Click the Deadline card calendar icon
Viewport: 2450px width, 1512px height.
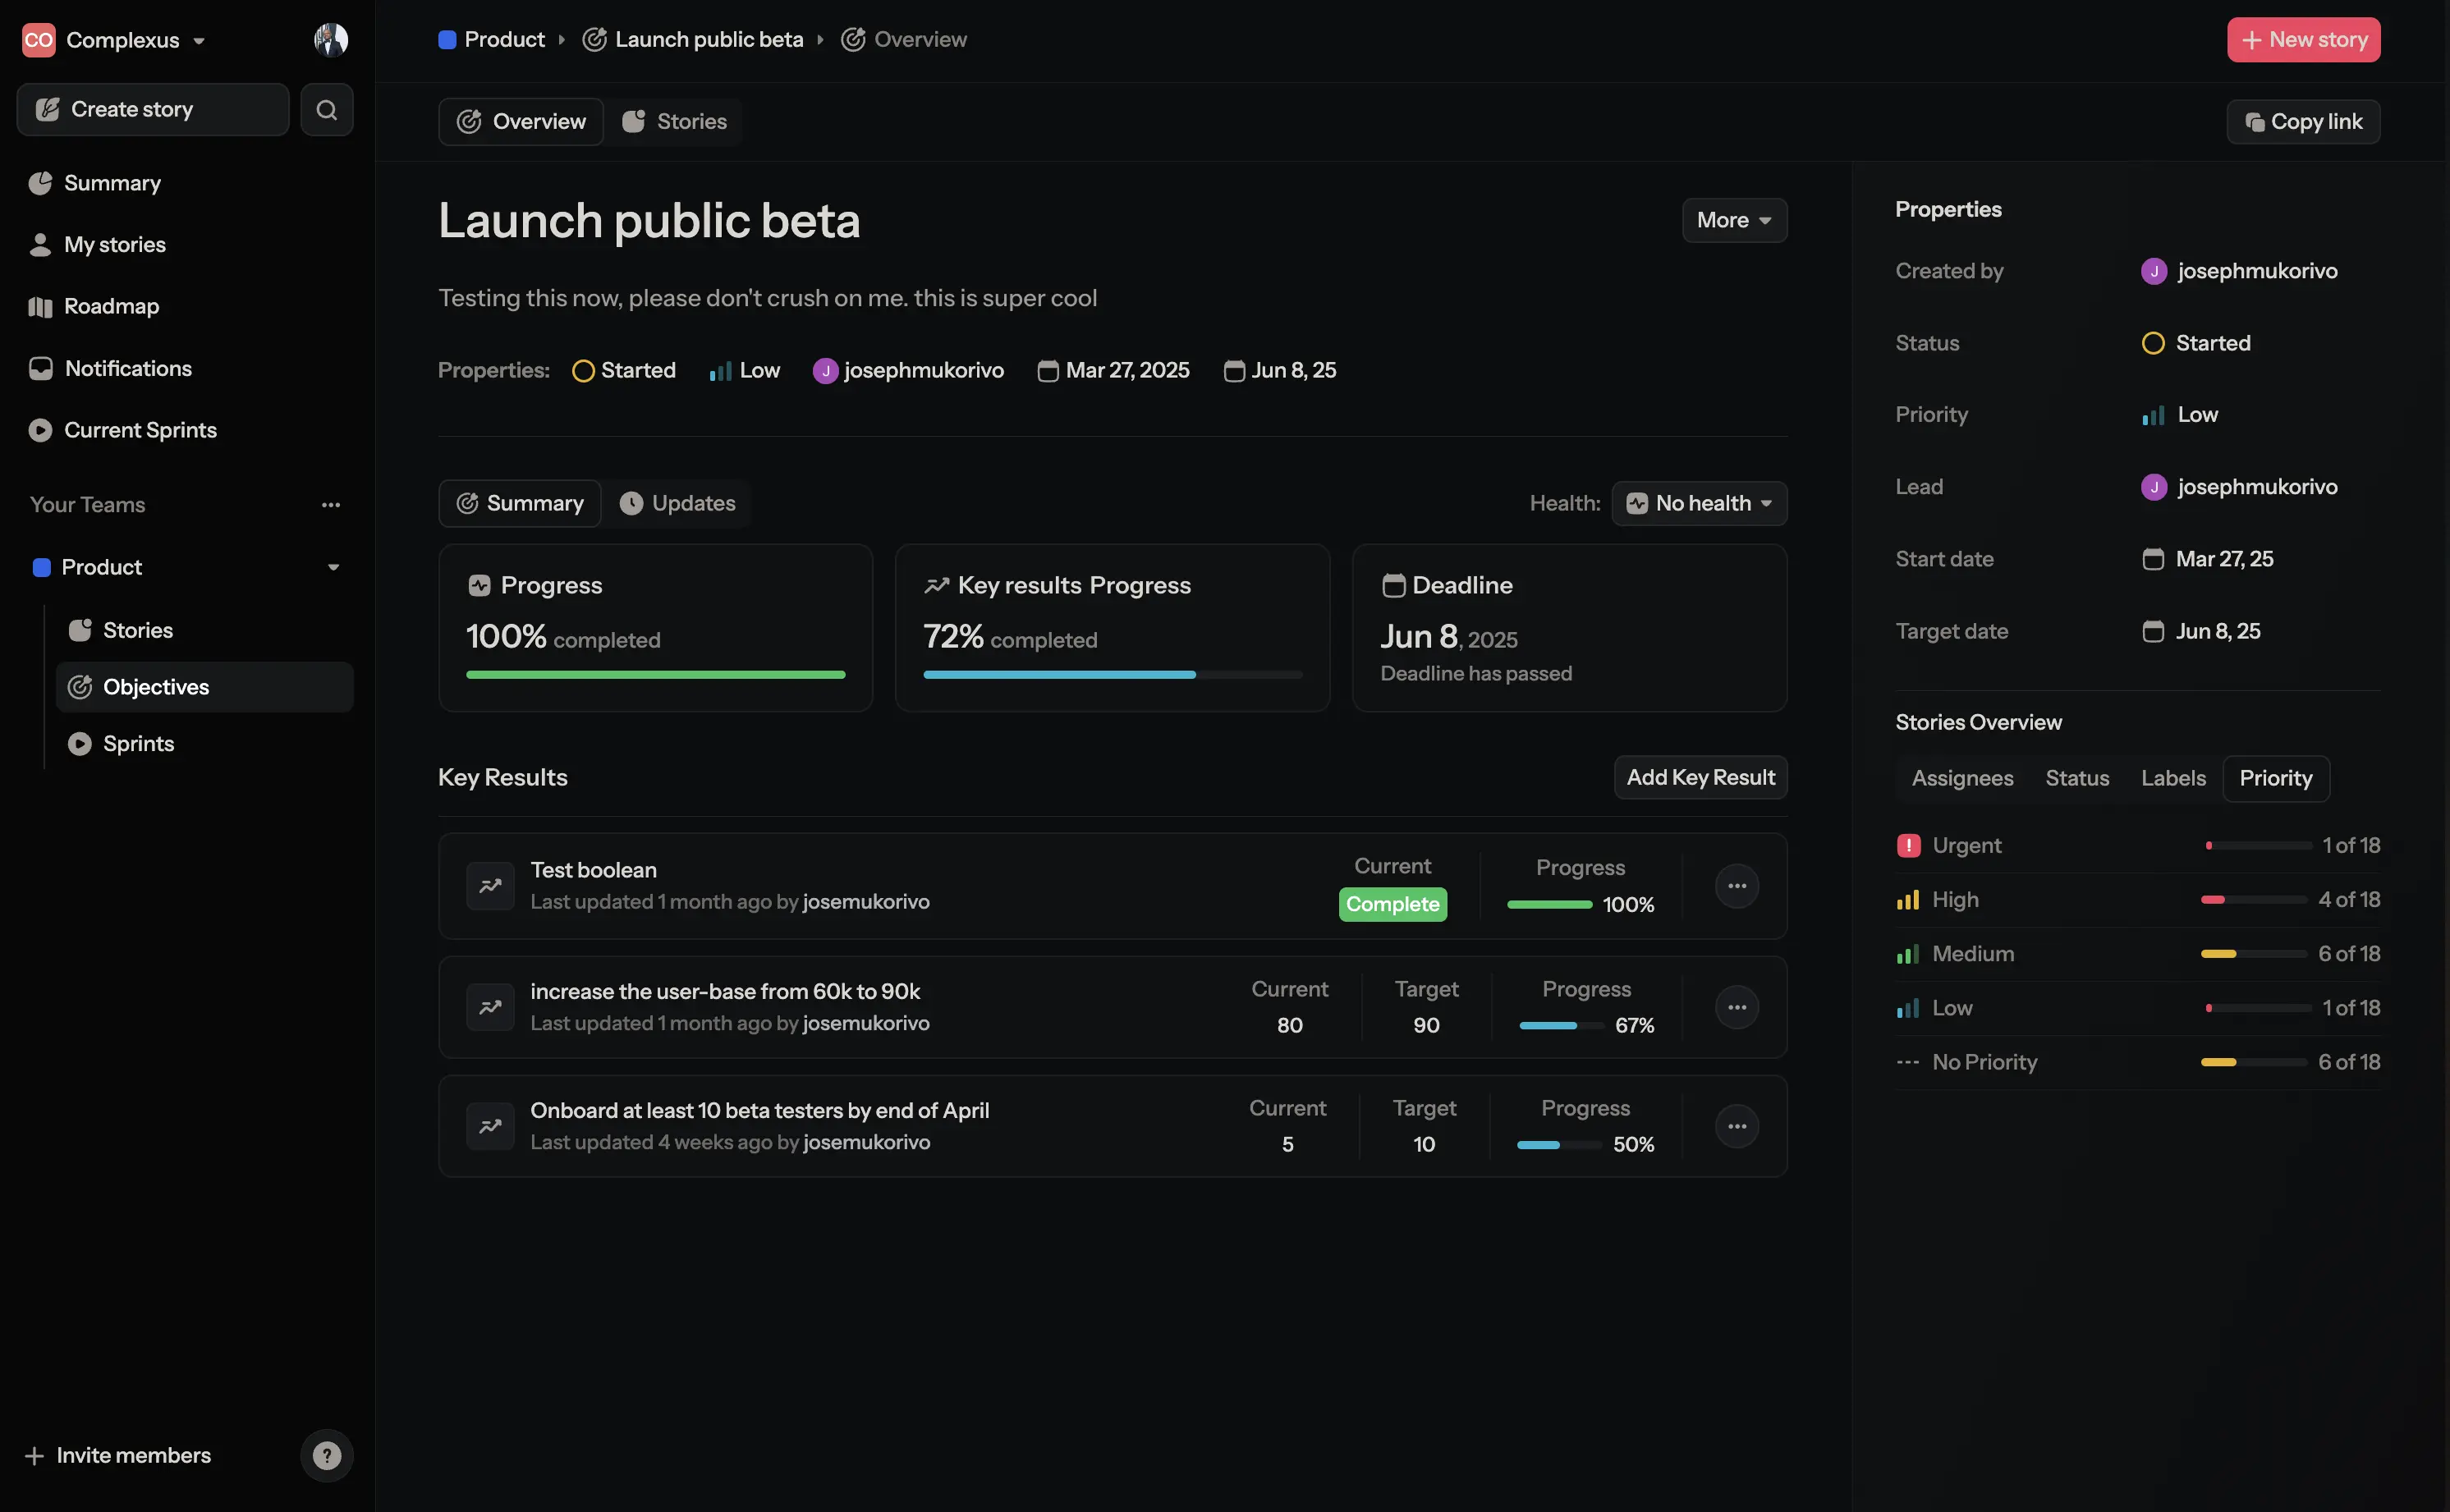[x=1393, y=585]
